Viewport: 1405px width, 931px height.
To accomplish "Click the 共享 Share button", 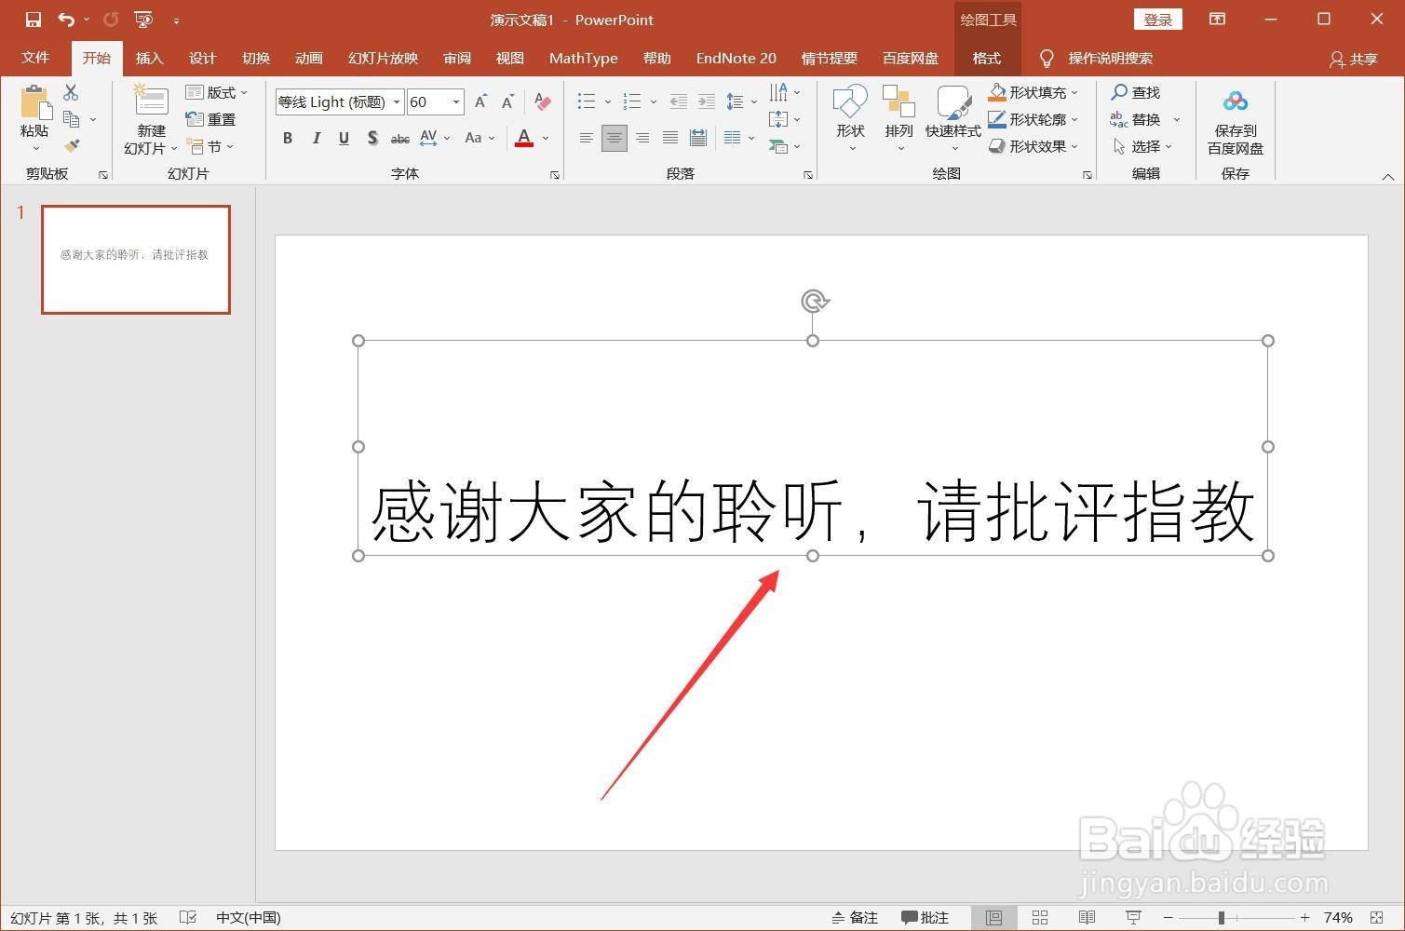I will (x=1355, y=59).
